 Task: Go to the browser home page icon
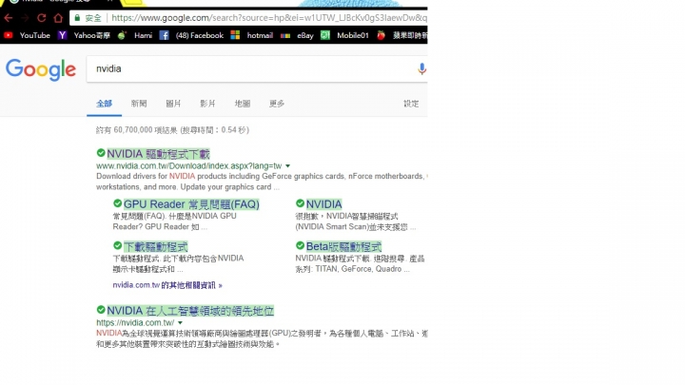(58, 18)
